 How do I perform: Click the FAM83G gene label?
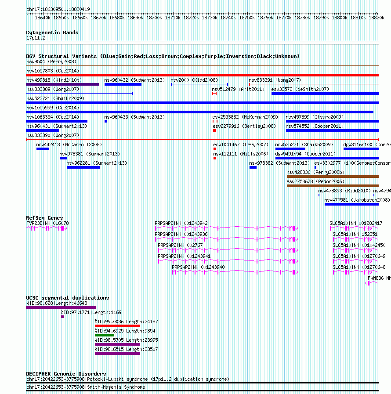click(379, 278)
